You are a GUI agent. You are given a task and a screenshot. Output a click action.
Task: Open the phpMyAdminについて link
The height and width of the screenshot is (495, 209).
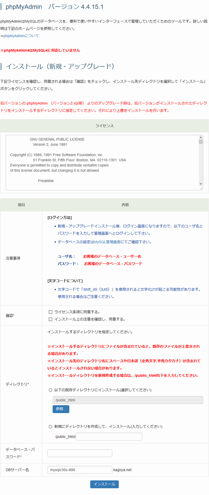pyautogui.click(x=21, y=36)
